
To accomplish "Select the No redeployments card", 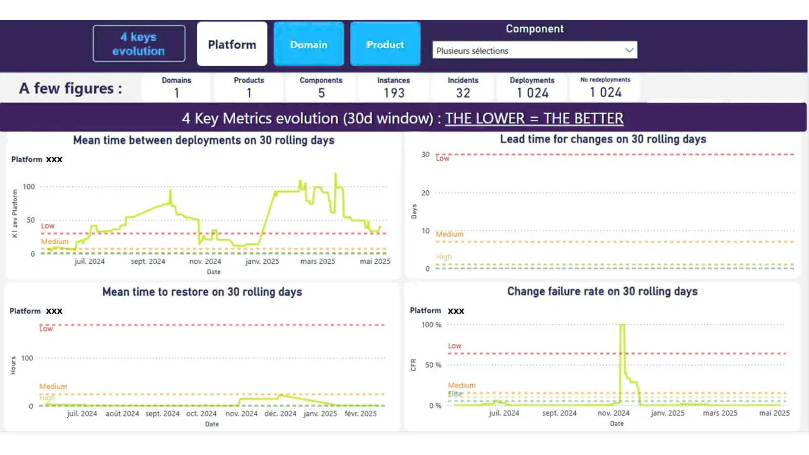I will coord(605,87).
